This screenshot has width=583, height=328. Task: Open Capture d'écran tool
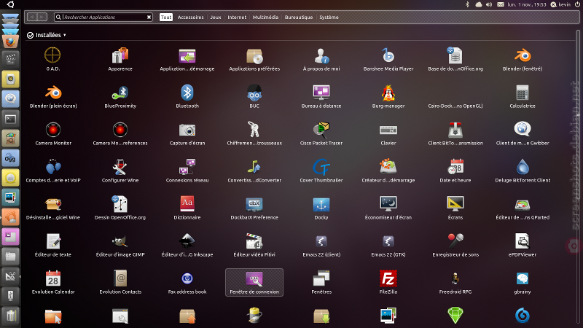[187, 130]
